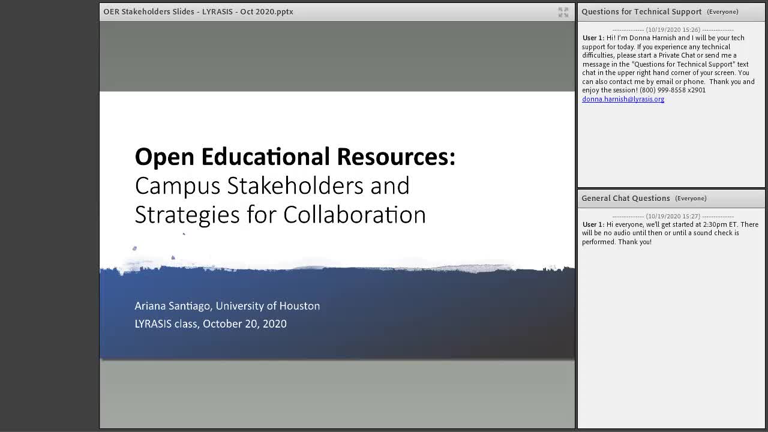Click the (10/19/2020 15:27) timestamp in general chat
The height and width of the screenshot is (432, 768).
673,216
